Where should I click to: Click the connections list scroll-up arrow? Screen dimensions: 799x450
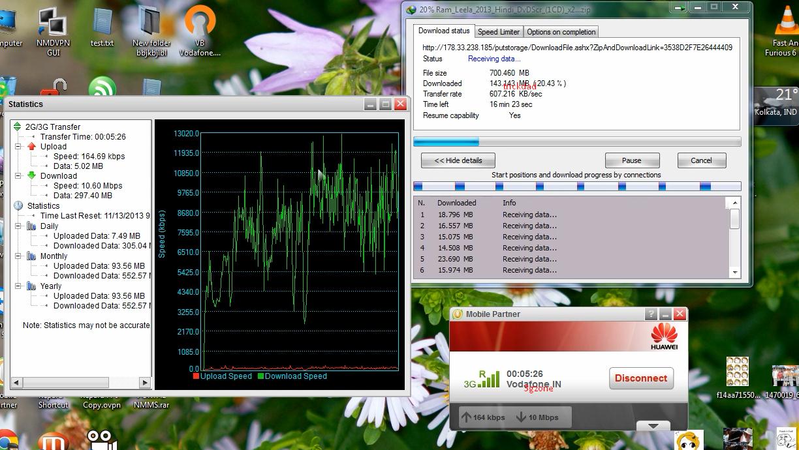pos(734,203)
